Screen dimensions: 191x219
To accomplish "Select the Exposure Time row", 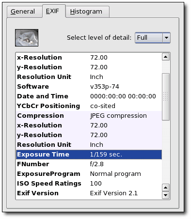I will (x=89, y=155).
